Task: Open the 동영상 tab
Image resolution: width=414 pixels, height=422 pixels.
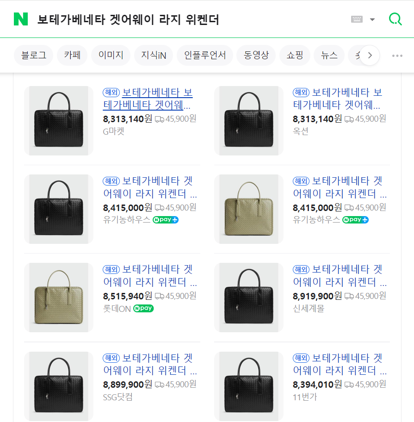Action: click(x=256, y=56)
